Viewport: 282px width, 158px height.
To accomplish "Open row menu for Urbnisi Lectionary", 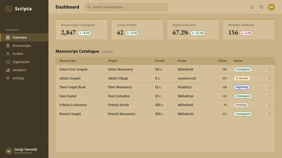I will 270,105.
